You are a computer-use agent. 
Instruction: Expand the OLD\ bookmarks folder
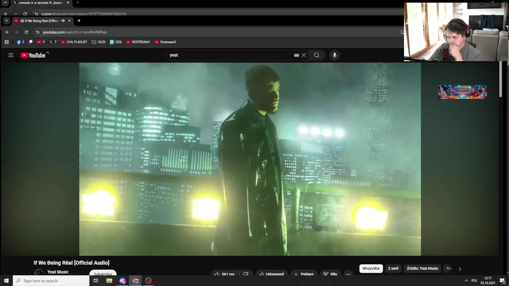99,42
